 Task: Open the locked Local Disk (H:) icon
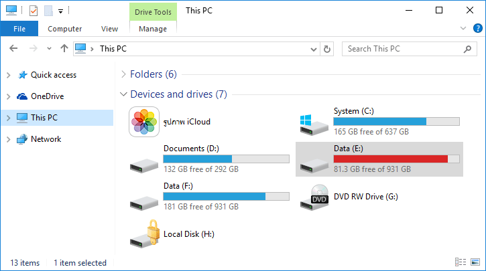[144, 234]
